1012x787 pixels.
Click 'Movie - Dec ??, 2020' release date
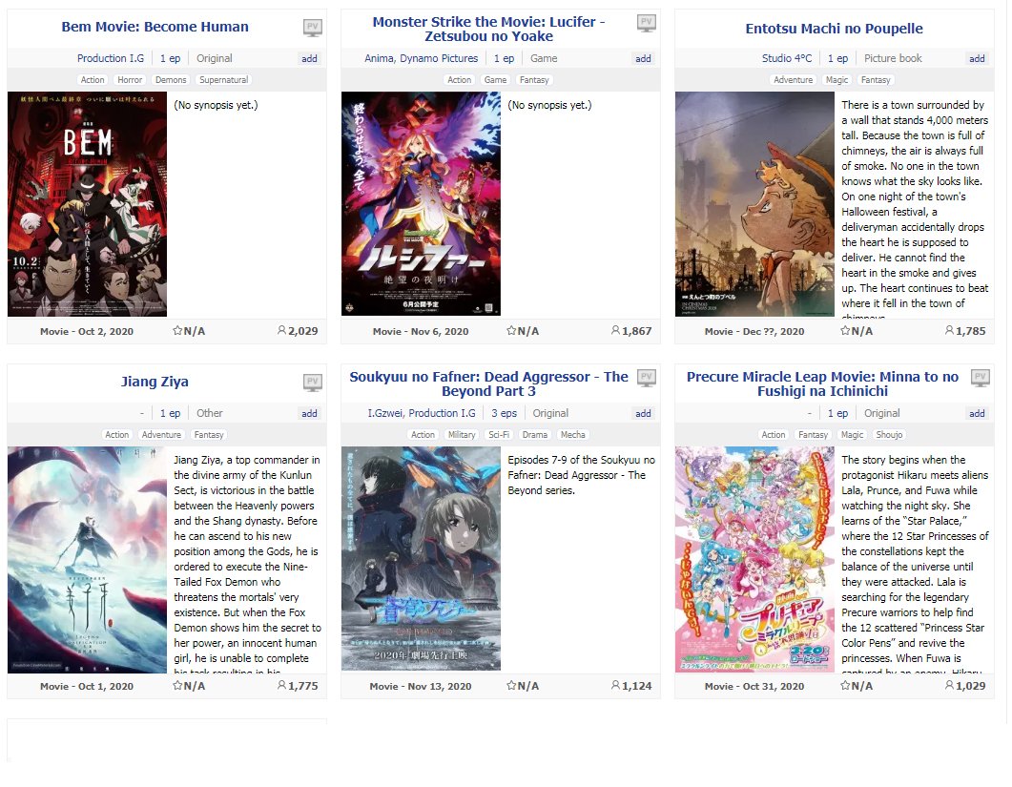pos(754,331)
